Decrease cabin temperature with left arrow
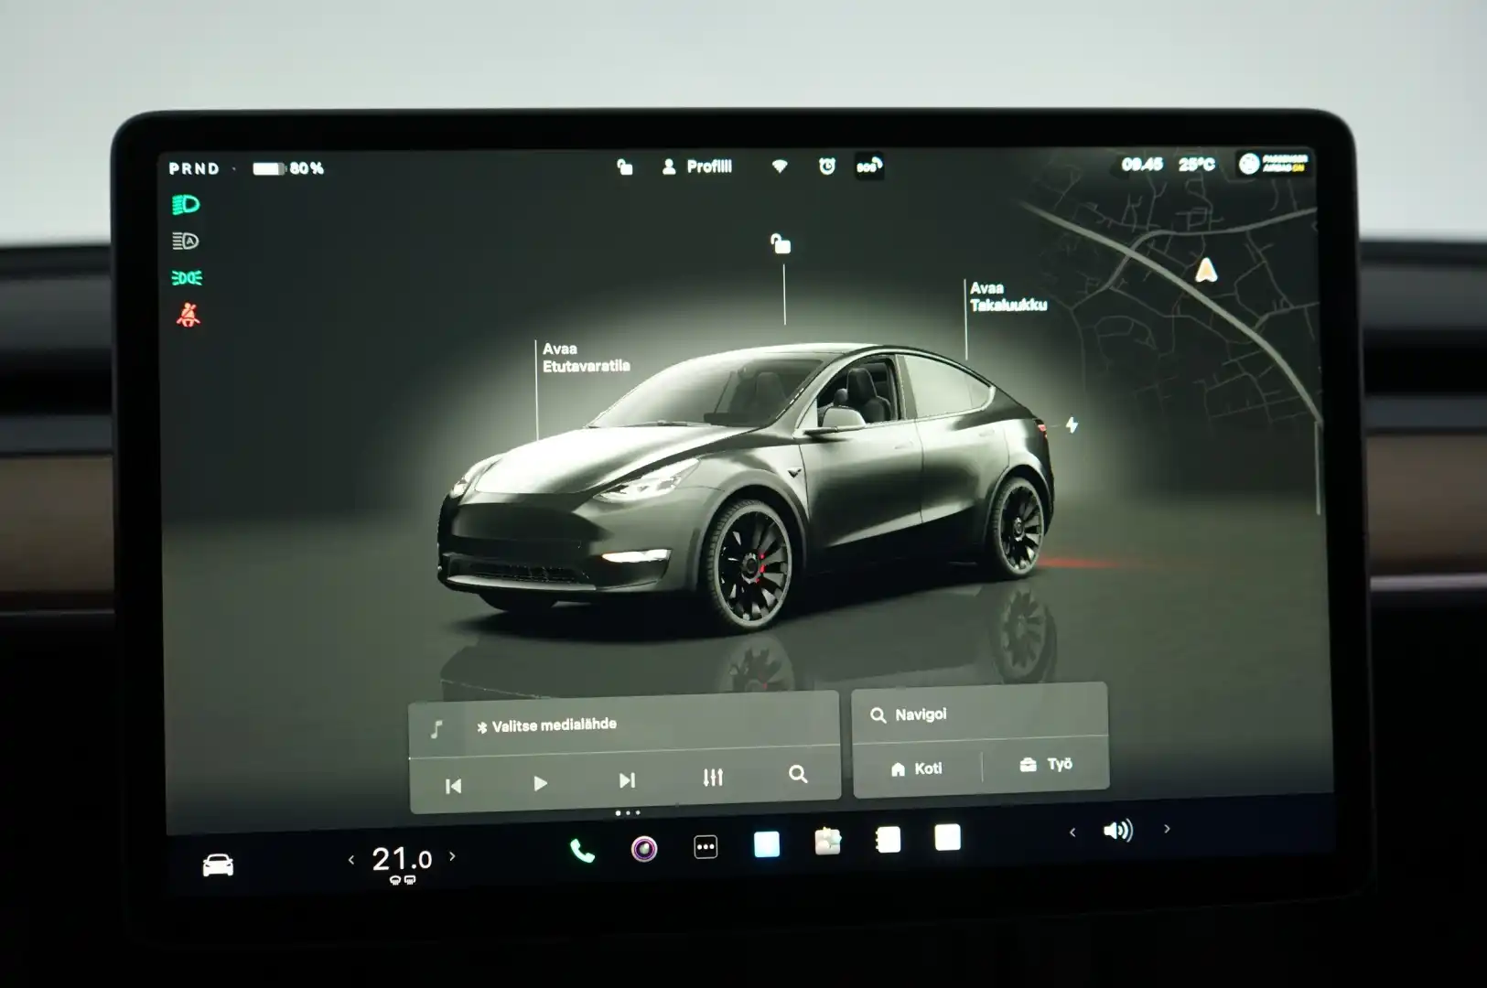1487x988 pixels. point(351,859)
